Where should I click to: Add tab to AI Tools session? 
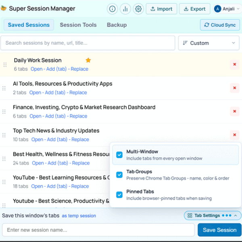55,93
